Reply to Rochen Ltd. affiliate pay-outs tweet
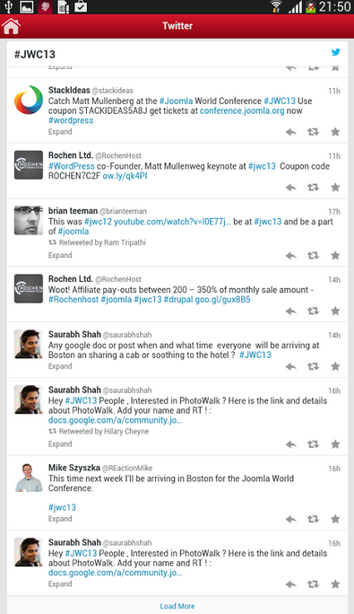Viewport: 354px width, 614px height. point(290,311)
